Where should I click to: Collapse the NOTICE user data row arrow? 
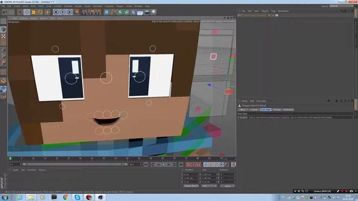[239, 118]
